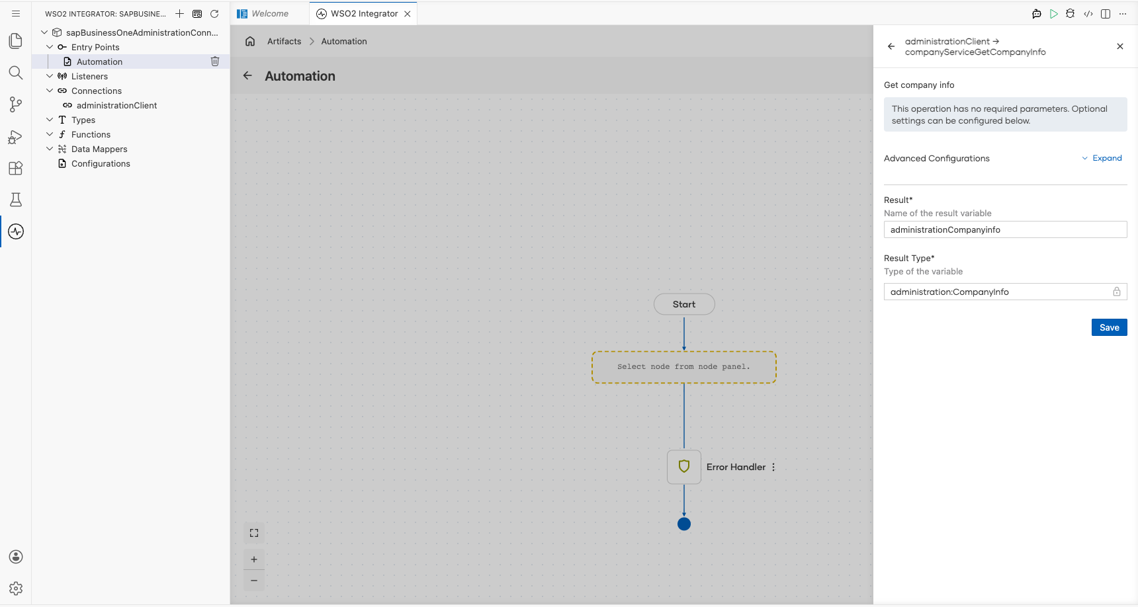The width and height of the screenshot is (1138, 607).
Task: Add a new artifact with plus icon
Action: (179, 14)
